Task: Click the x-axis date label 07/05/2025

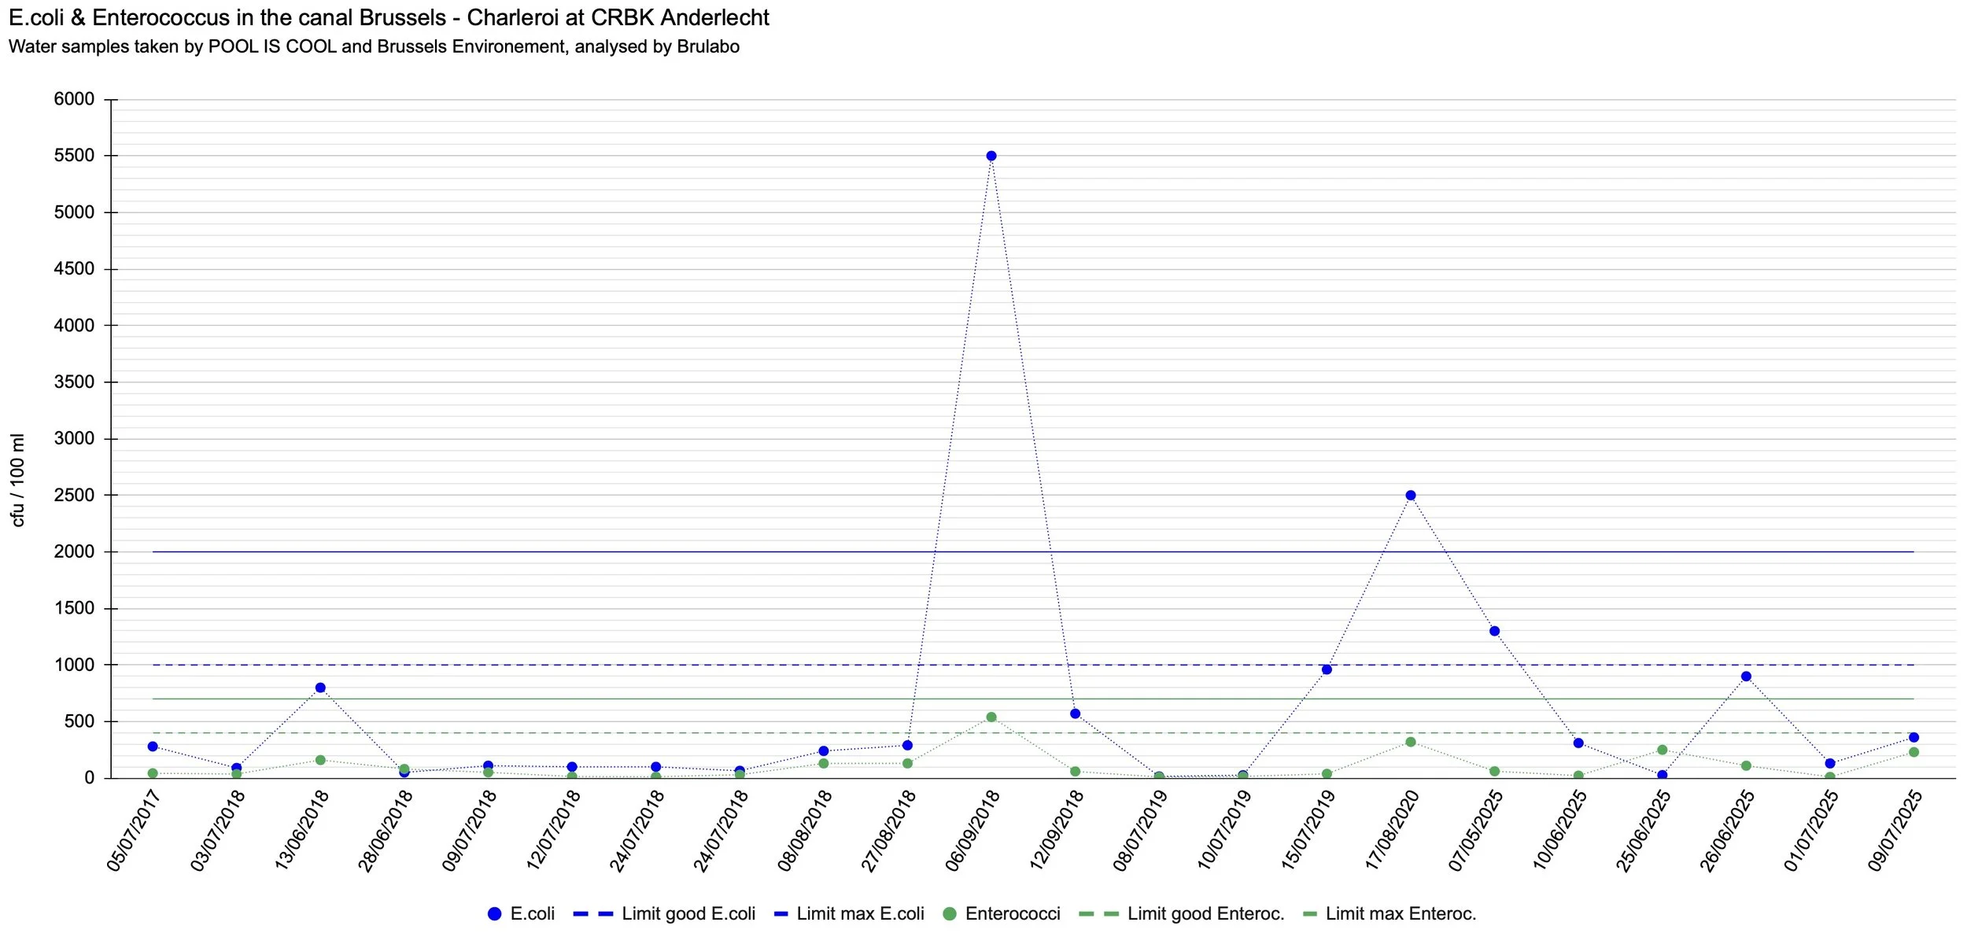Action: click(1475, 831)
